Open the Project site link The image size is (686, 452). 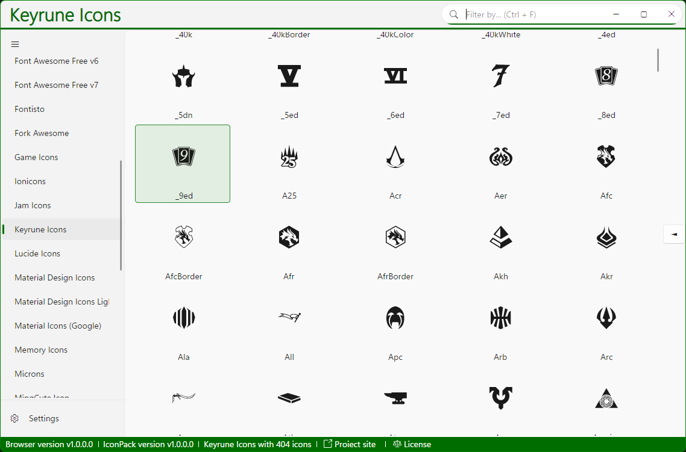coord(350,444)
